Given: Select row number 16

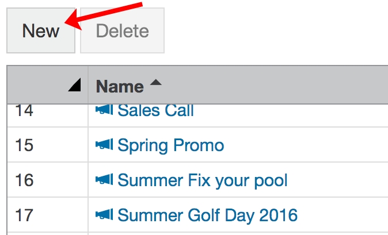Looking at the screenshot, I should pos(24,181).
